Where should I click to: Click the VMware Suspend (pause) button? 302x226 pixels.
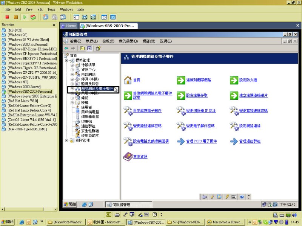click(x=16, y=17)
